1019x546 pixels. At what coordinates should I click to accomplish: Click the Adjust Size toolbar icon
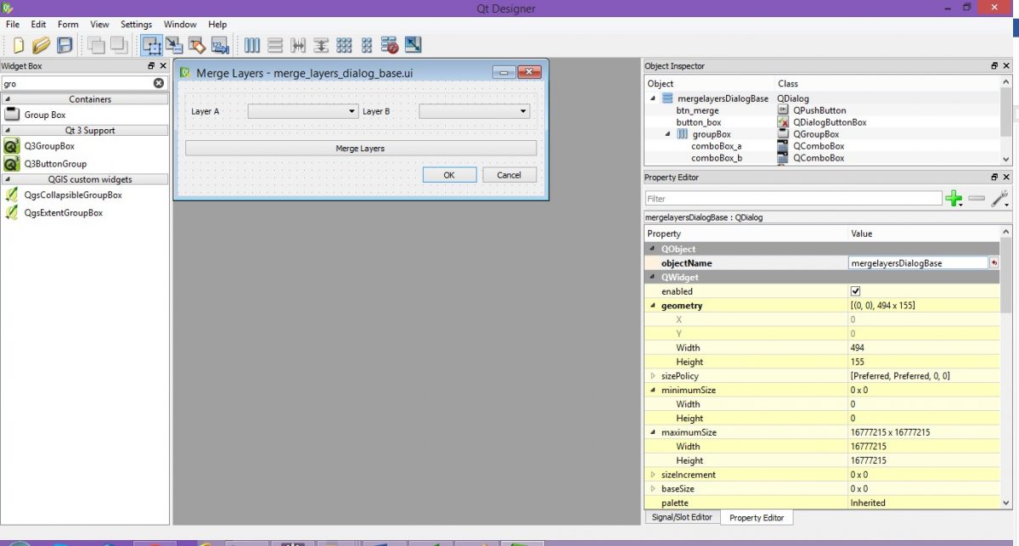[411, 45]
